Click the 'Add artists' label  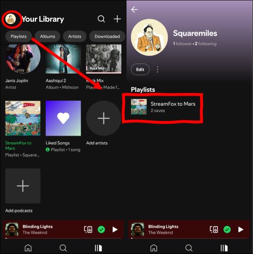[x=97, y=143]
